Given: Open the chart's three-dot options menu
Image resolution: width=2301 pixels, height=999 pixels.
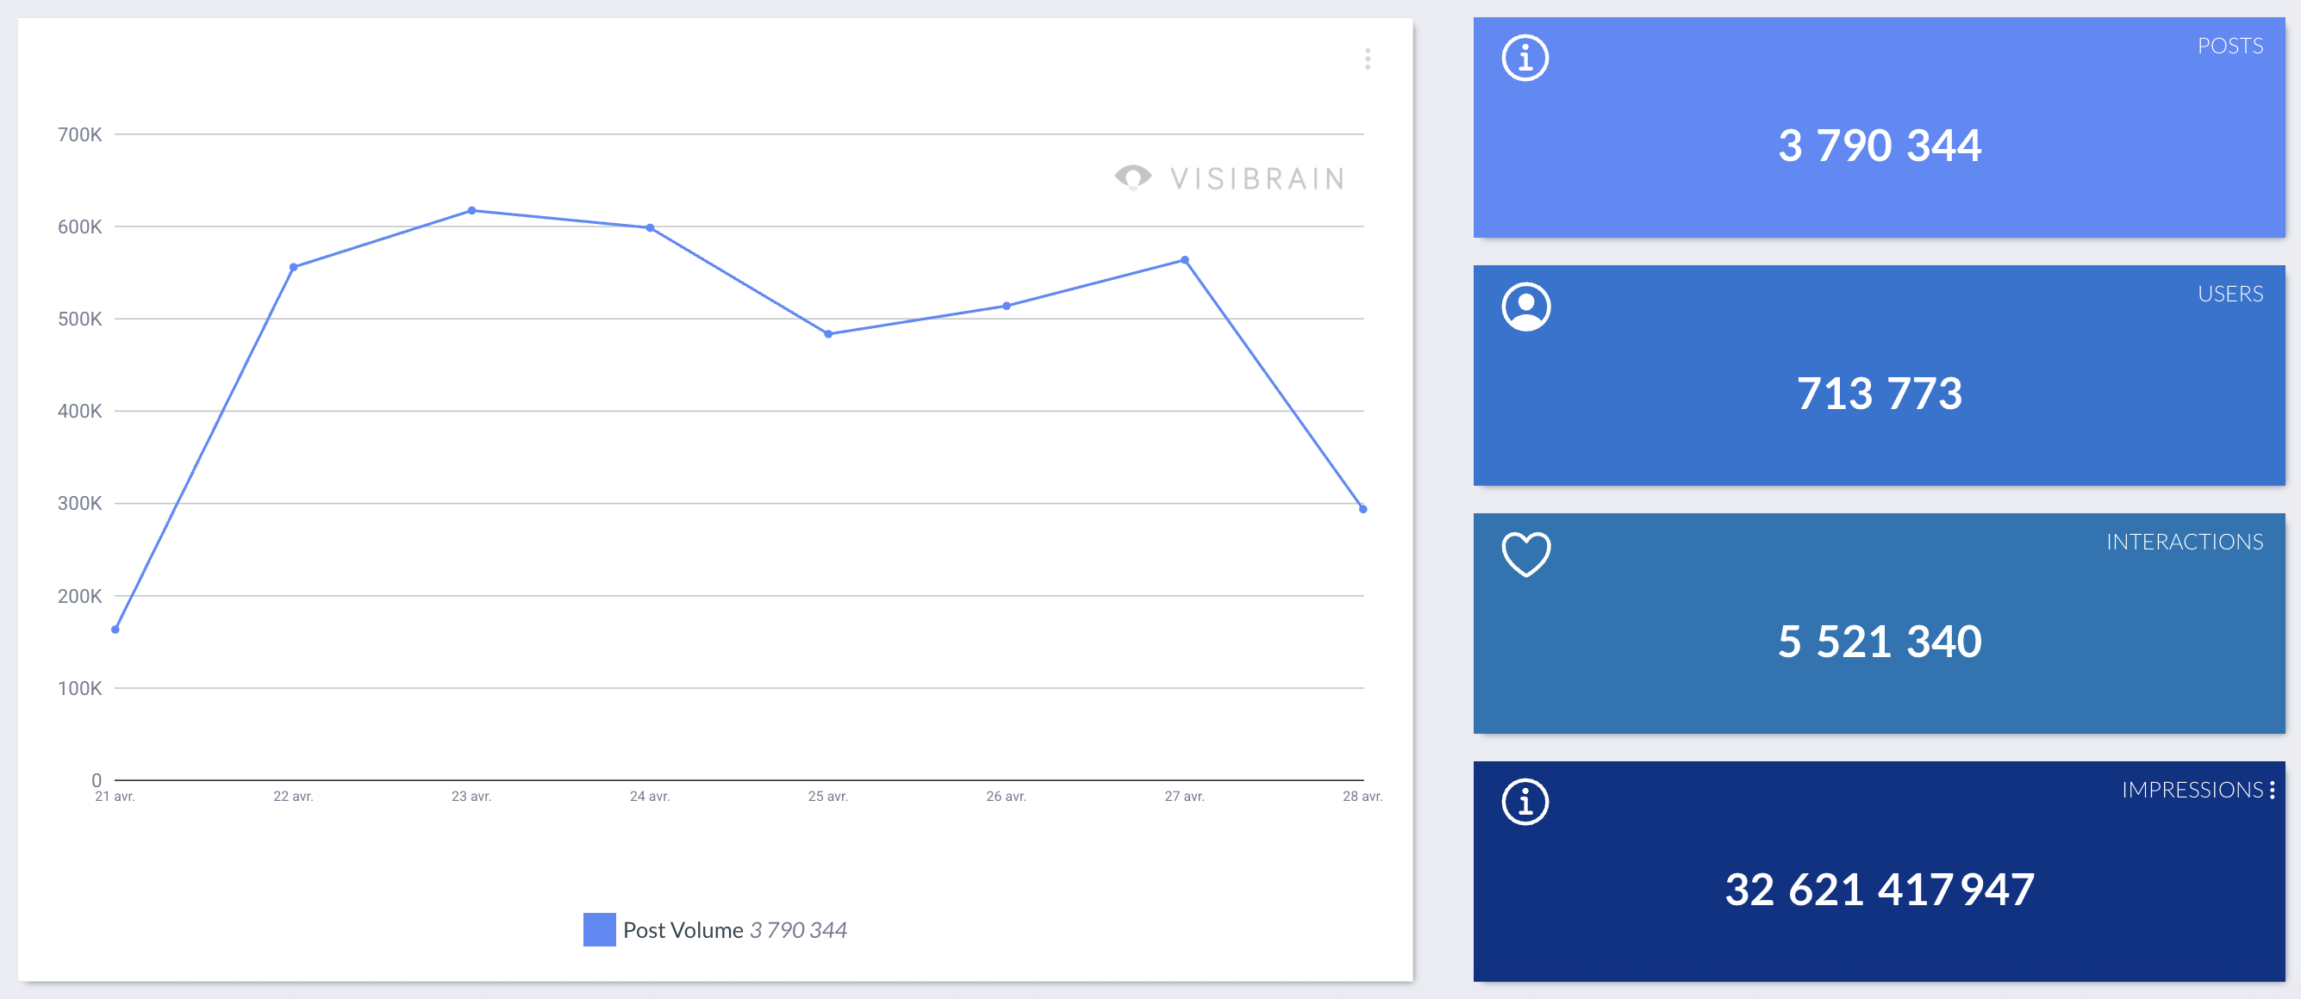Looking at the screenshot, I should (1367, 59).
